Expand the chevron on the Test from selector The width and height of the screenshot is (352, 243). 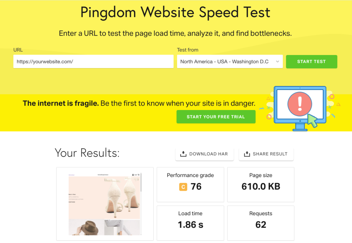278,62
